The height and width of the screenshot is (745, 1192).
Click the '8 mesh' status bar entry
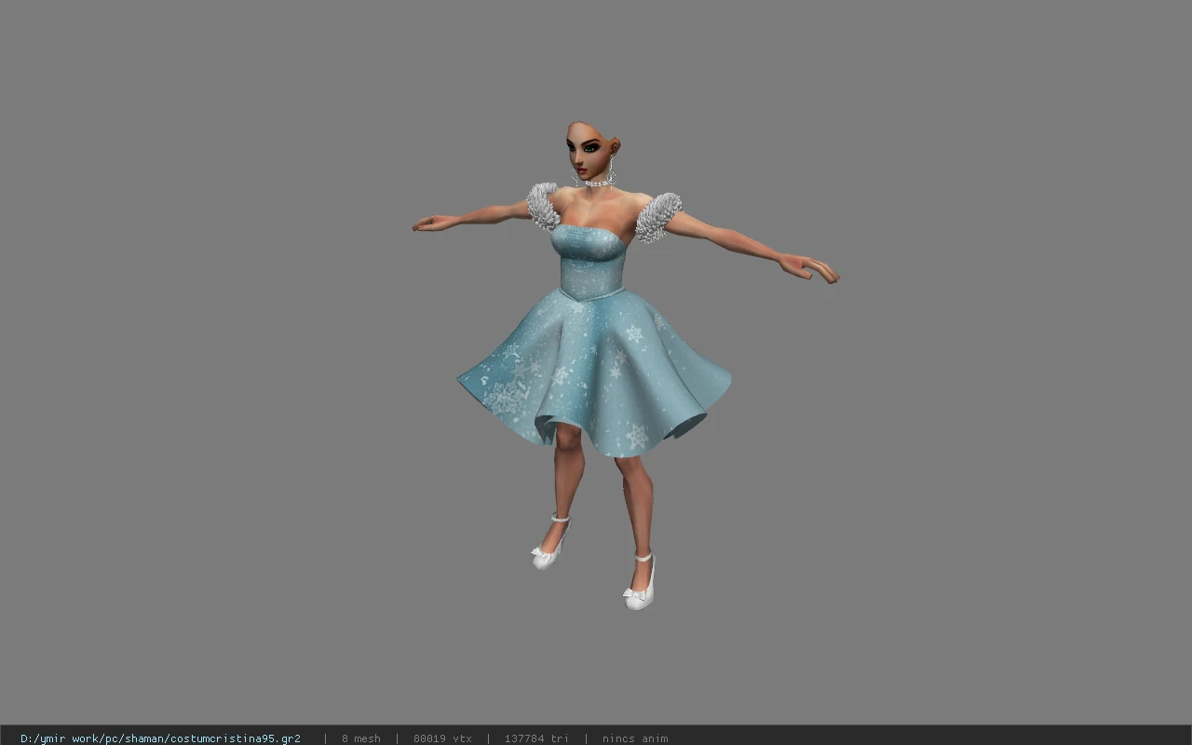click(361, 738)
